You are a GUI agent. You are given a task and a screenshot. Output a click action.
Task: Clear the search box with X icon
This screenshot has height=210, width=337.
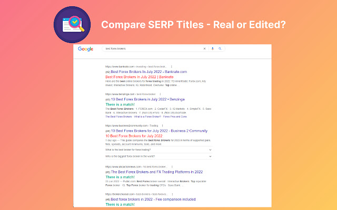pyautogui.click(x=205, y=49)
